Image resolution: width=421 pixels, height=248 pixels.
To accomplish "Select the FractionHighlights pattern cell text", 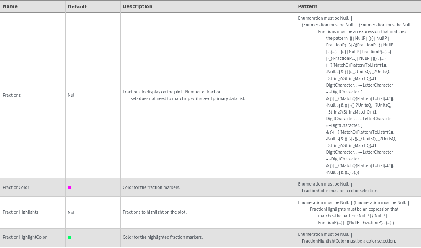I will 354,212.
